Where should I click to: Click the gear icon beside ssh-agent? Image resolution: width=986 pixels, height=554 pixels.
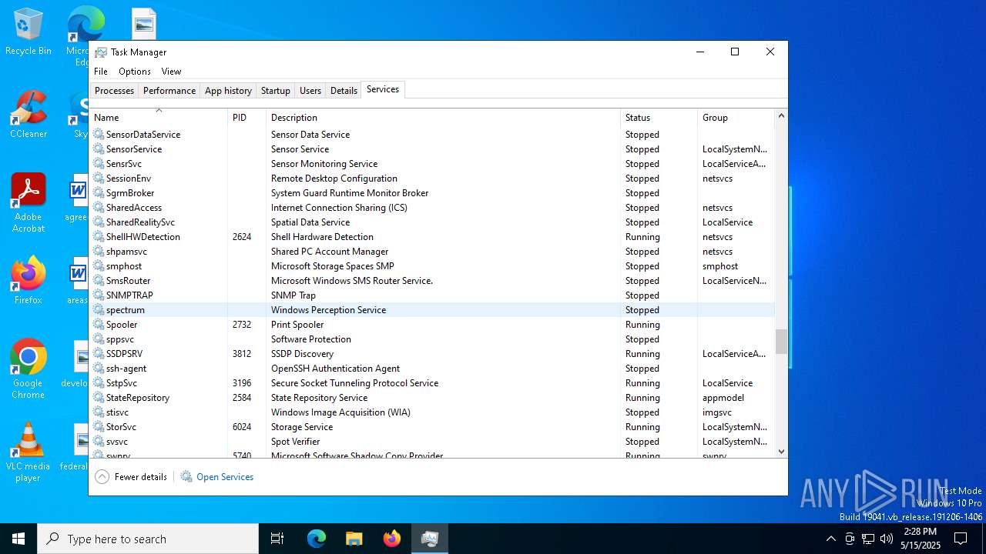[99, 368]
